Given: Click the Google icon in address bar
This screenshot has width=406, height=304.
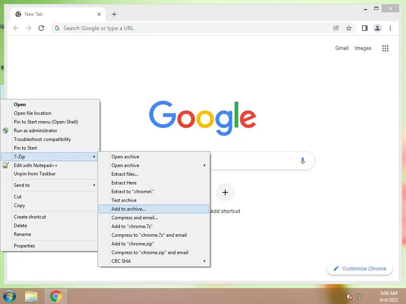Looking at the screenshot, I should (x=57, y=28).
